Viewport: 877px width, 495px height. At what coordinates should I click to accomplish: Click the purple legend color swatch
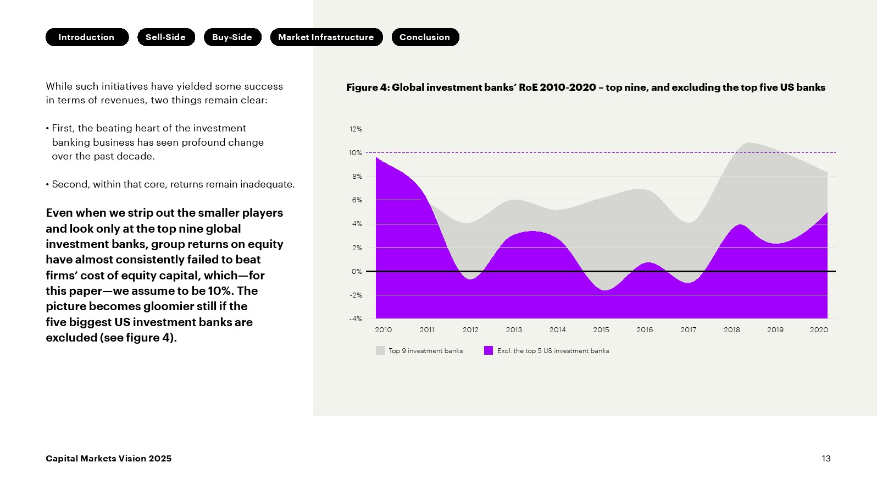(489, 350)
